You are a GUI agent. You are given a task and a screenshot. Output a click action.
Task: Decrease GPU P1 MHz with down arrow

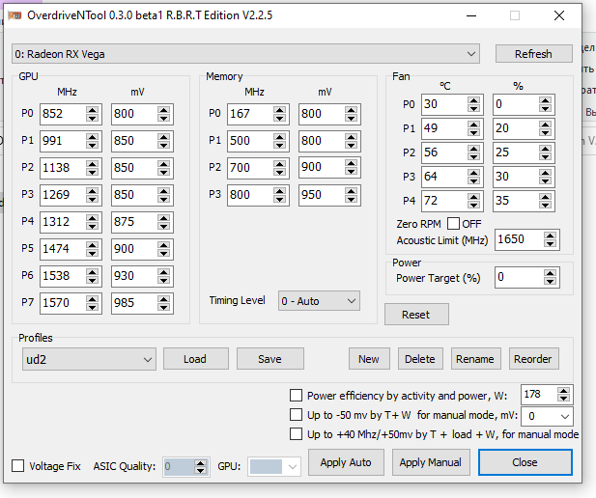tap(92, 145)
